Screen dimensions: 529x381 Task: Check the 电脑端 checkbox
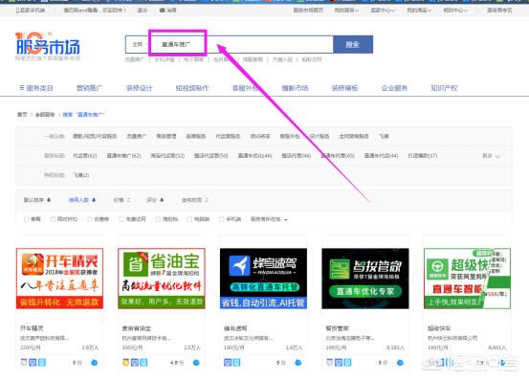pyautogui.click(x=189, y=219)
